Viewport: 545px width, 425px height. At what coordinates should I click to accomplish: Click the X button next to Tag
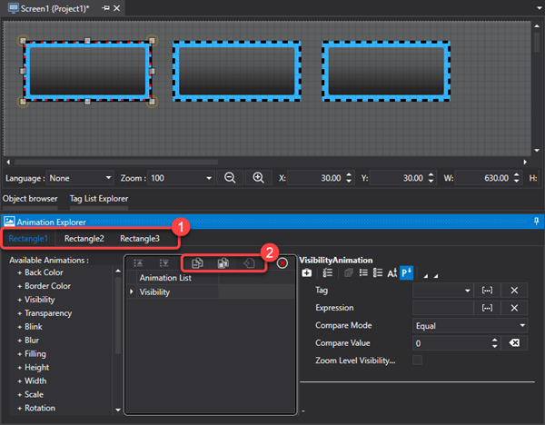pyautogui.click(x=514, y=290)
